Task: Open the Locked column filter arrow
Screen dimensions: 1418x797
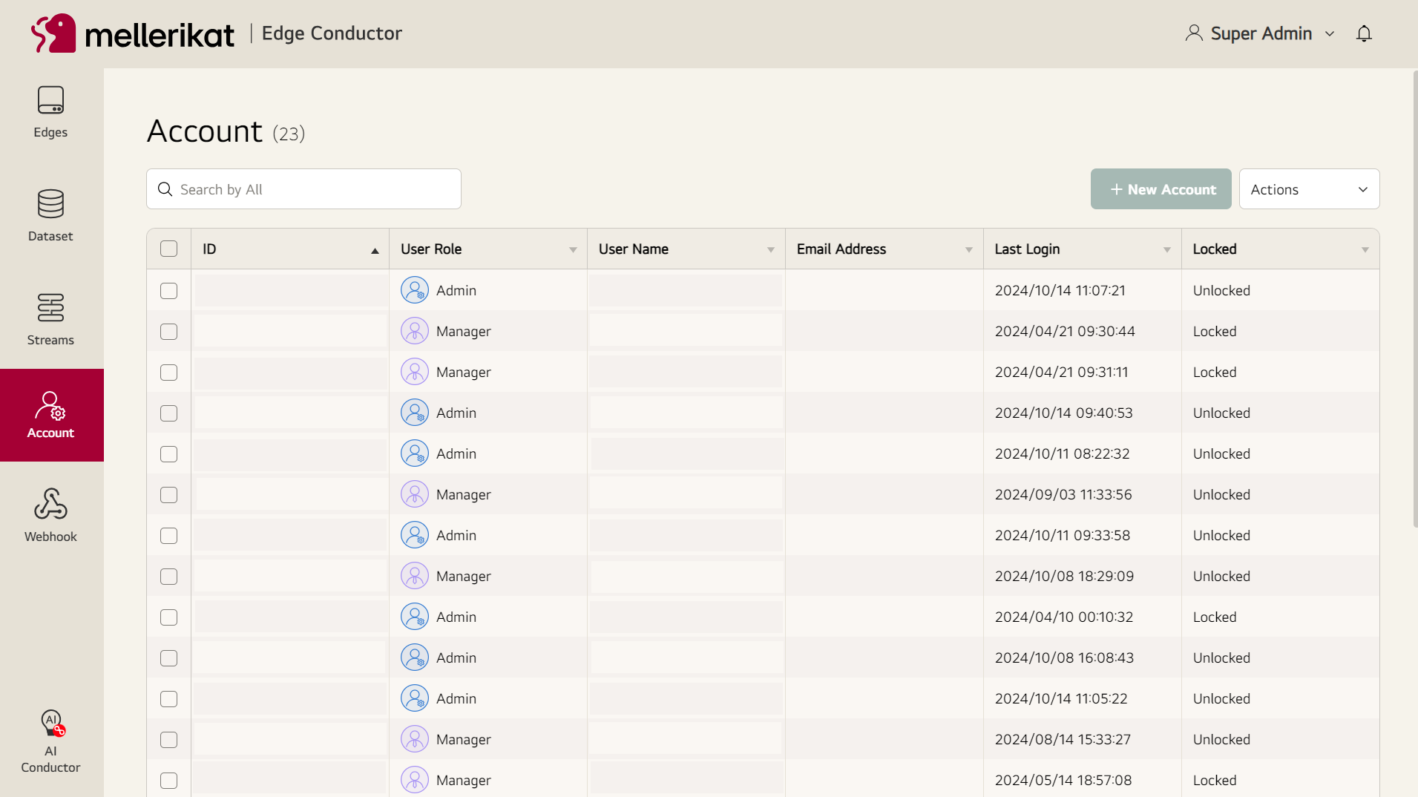Action: point(1365,250)
